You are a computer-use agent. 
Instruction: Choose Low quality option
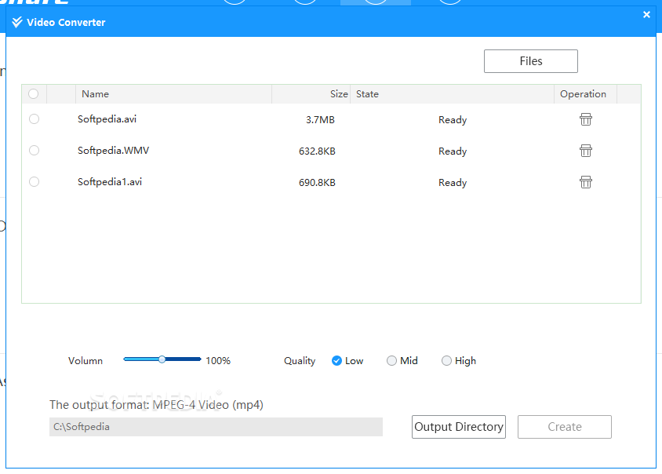pos(336,361)
